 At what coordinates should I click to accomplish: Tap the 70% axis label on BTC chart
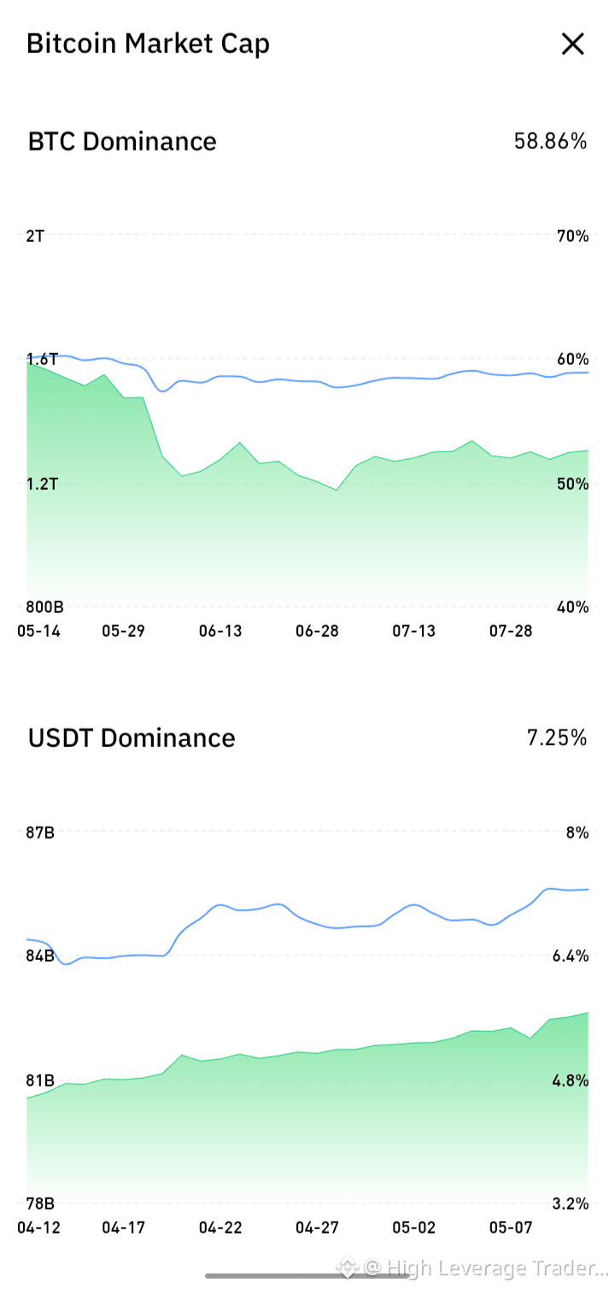(x=572, y=236)
